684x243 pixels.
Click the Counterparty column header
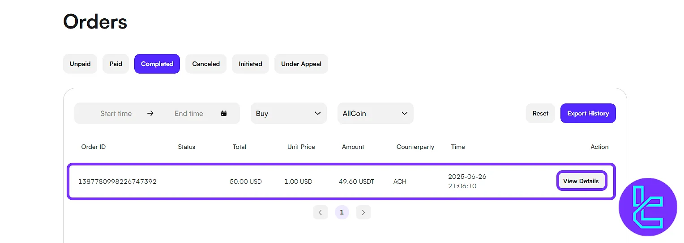click(415, 147)
